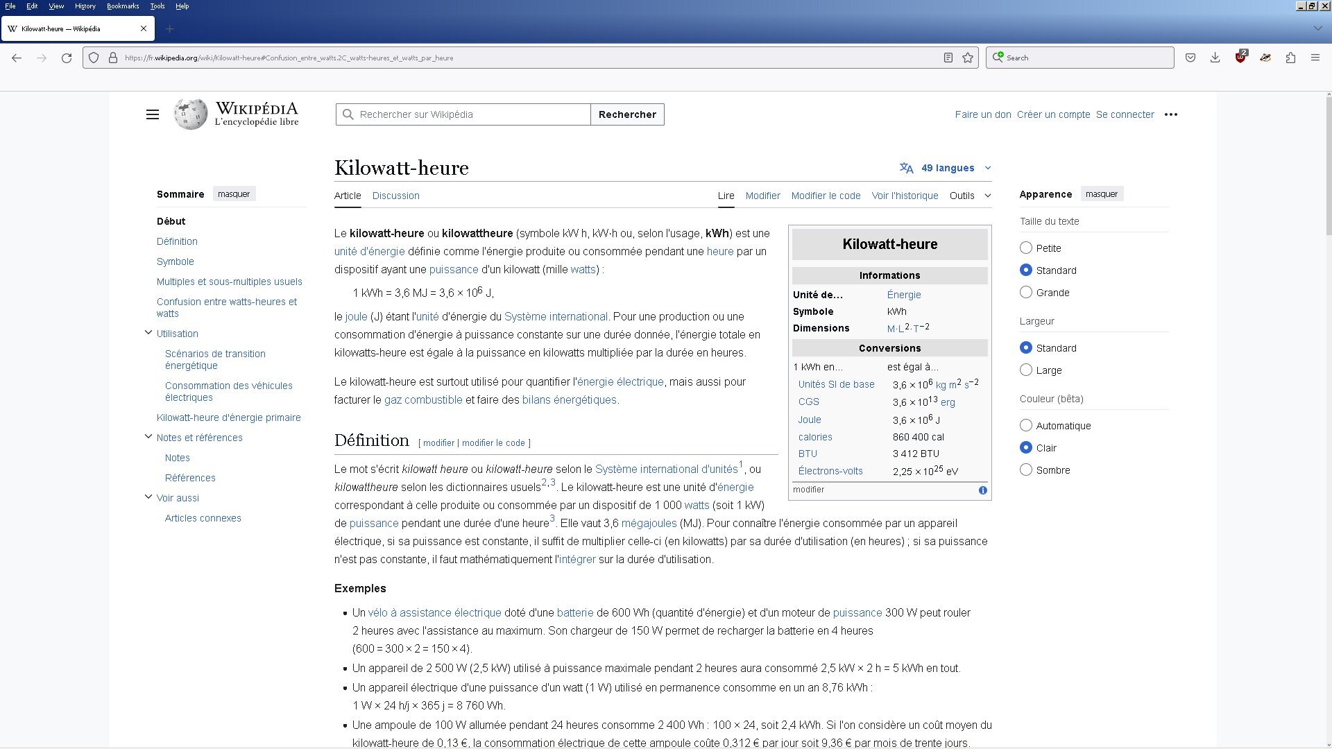Image resolution: width=1332 pixels, height=749 pixels.
Task: Click the Wikipedia globe logo
Action: (x=191, y=114)
